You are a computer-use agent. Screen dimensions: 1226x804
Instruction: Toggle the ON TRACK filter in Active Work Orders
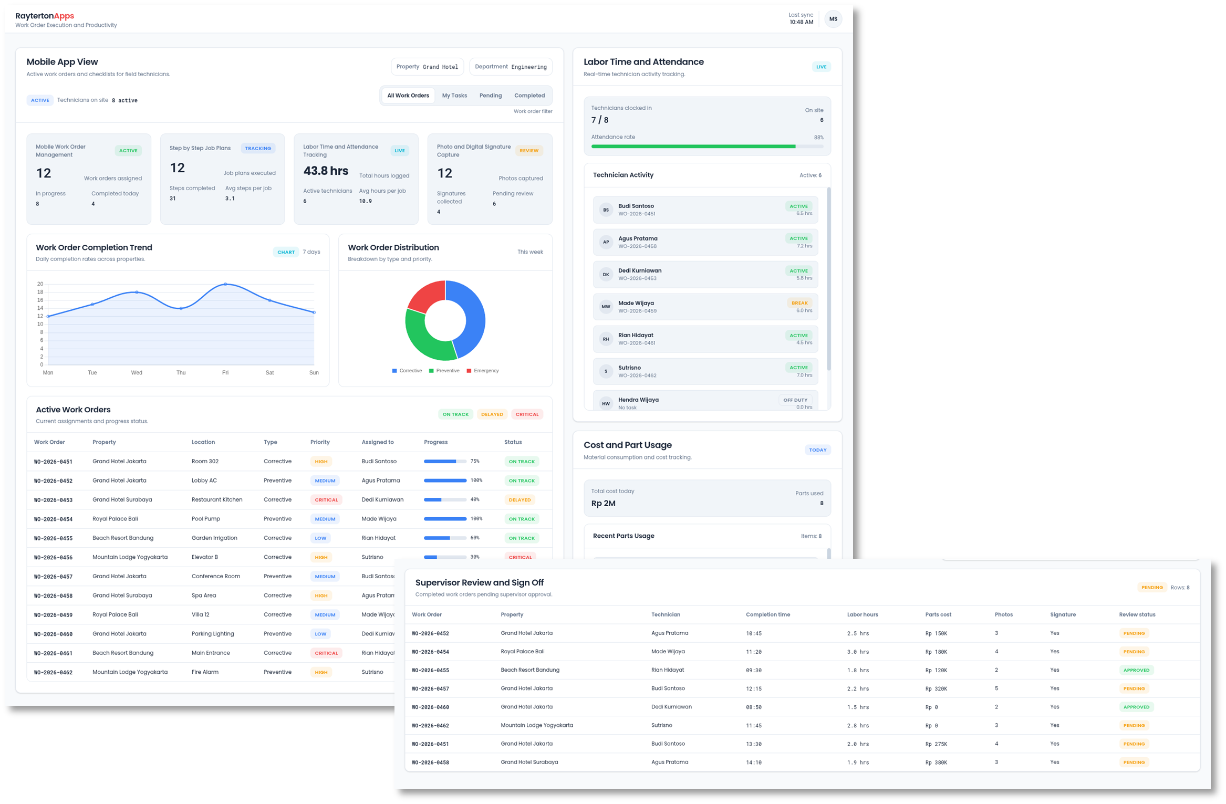click(x=455, y=414)
